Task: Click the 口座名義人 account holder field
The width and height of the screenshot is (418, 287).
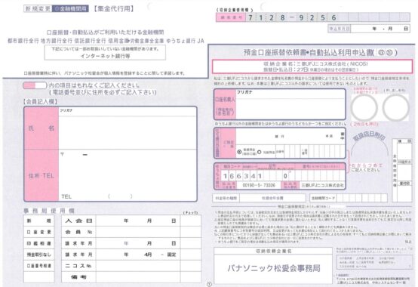Action: pos(290,109)
